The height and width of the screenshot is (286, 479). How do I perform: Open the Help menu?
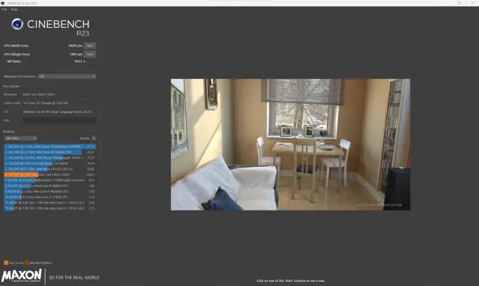click(14, 10)
